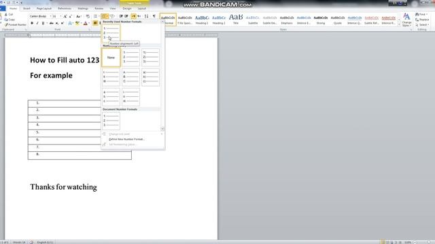Toggle Underline formatting
Viewport: 435px width, 244px height.
[43, 23]
